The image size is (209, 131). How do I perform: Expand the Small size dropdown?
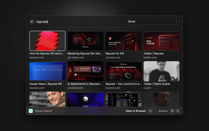click(x=152, y=22)
